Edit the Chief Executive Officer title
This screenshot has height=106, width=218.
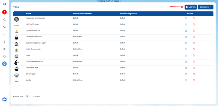point(186,37)
